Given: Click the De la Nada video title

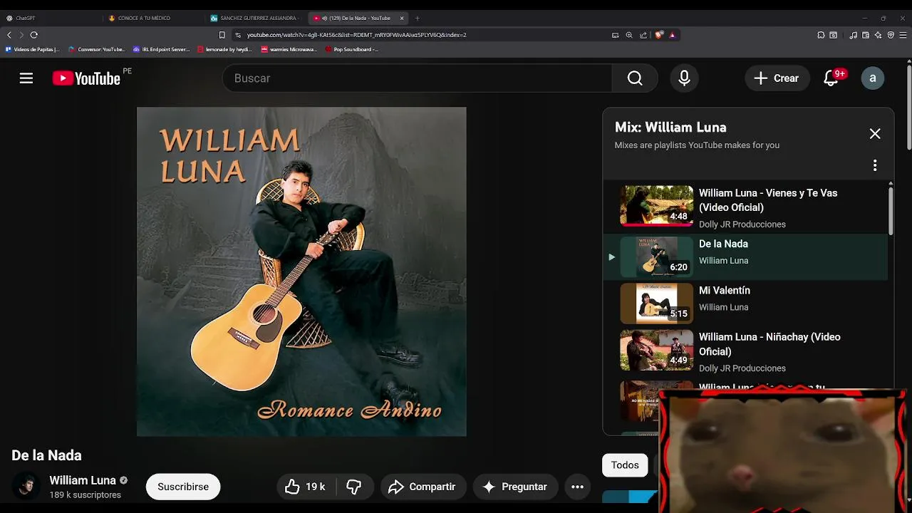Looking at the screenshot, I should [x=46, y=455].
